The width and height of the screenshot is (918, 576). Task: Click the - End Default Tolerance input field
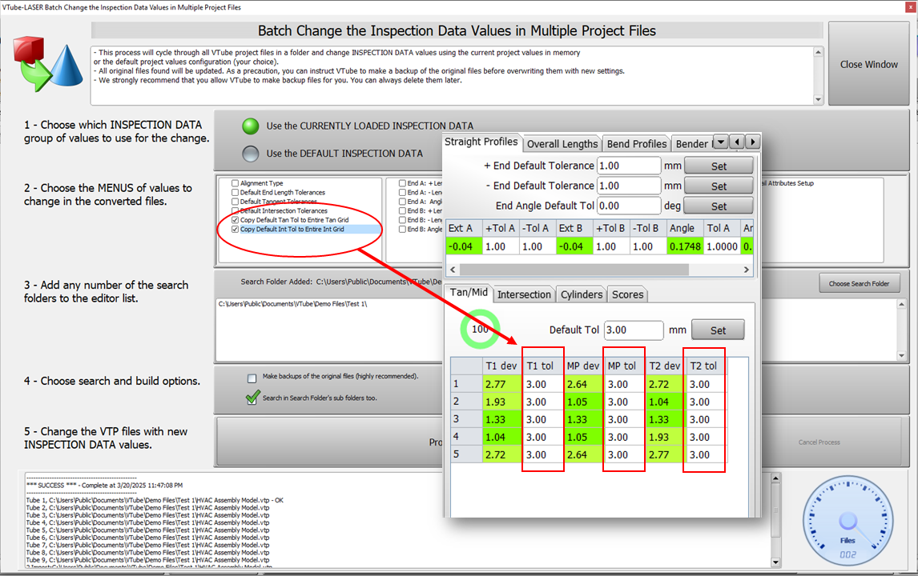pyautogui.click(x=629, y=186)
